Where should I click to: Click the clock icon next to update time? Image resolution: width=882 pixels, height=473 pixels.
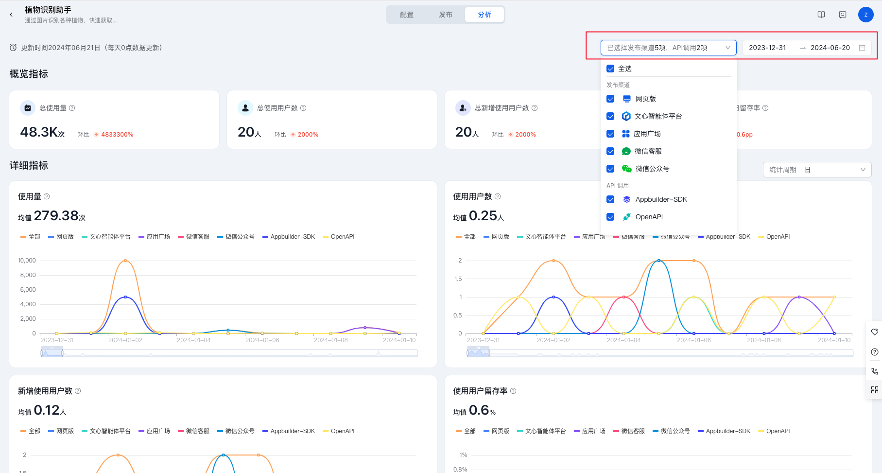click(x=13, y=48)
